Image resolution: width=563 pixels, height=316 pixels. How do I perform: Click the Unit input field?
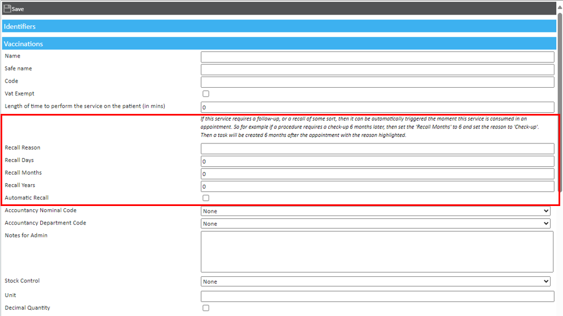pyautogui.click(x=377, y=296)
